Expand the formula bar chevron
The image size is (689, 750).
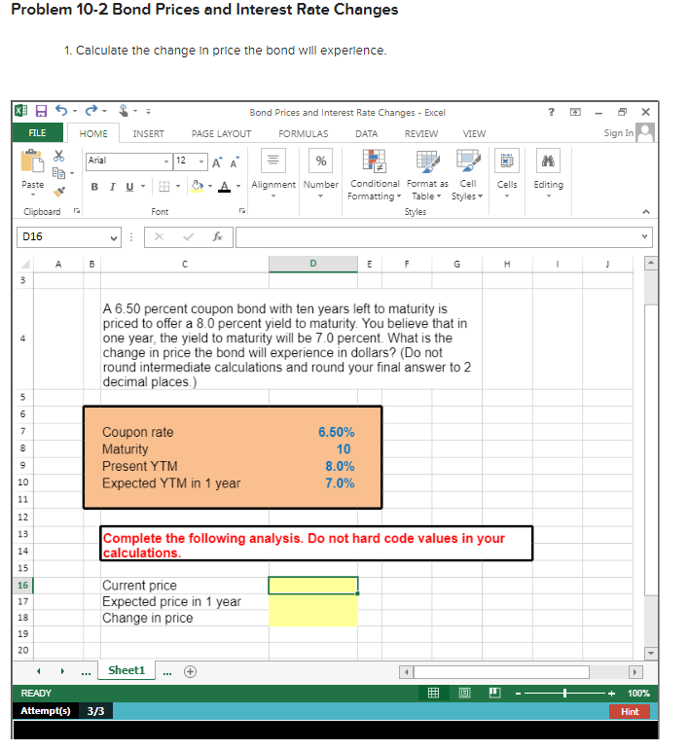pos(644,236)
